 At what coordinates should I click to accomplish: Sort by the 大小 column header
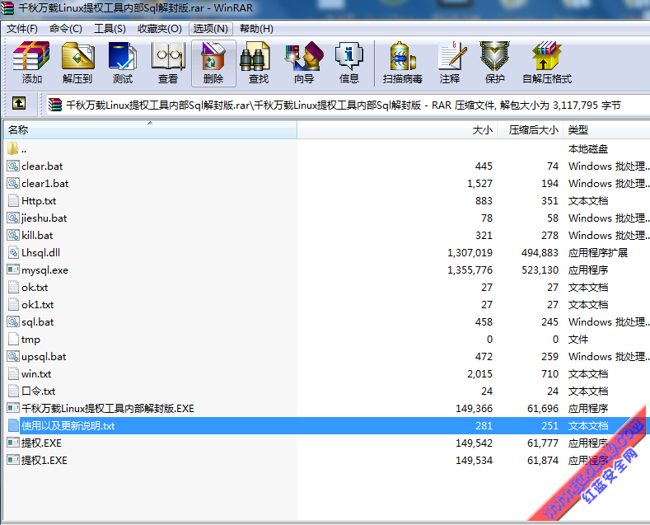point(397,129)
